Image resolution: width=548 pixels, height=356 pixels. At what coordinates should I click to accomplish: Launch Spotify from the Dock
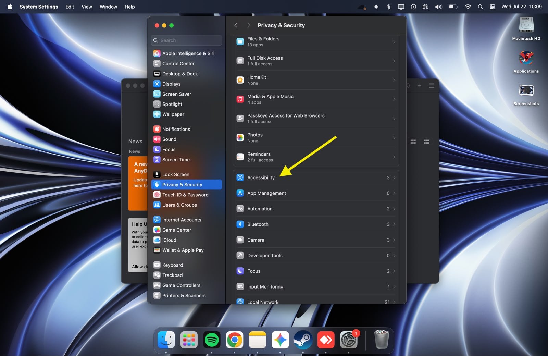tap(212, 340)
